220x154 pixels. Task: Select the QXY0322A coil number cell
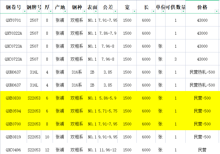[13, 33]
